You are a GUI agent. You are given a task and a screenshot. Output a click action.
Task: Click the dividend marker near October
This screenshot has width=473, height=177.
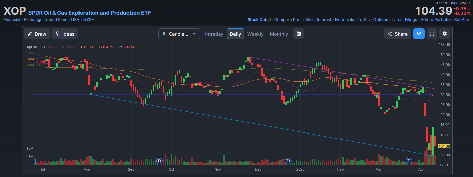(160, 161)
